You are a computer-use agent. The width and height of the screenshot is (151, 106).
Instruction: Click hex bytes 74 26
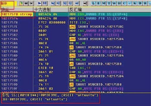click(44, 47)
